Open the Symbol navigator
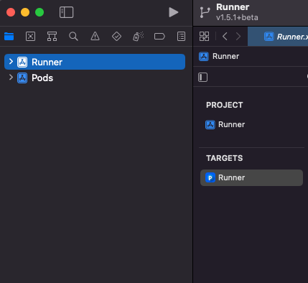308x283 pixels. (x=52, y=37)
